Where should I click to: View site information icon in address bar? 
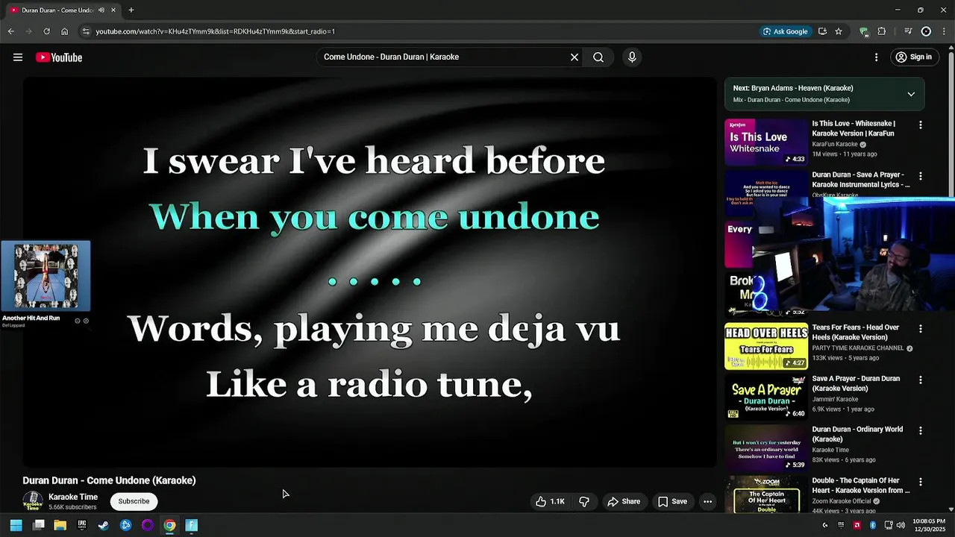click(86, 31)
